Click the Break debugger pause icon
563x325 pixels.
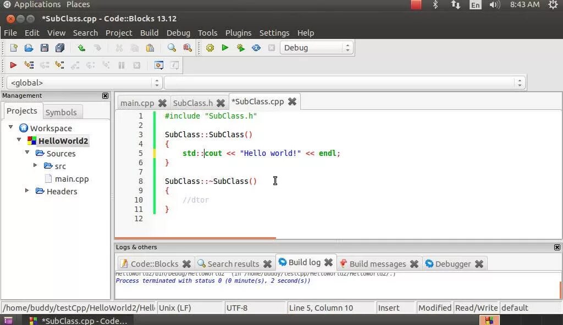pyautogui.click(x=122, y=65)
